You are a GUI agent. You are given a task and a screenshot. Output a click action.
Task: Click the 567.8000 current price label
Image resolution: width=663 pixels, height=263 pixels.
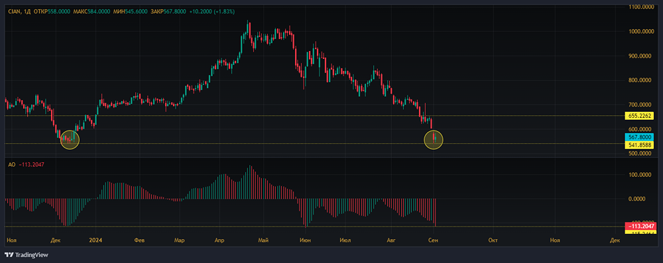(x=639, y=137)
